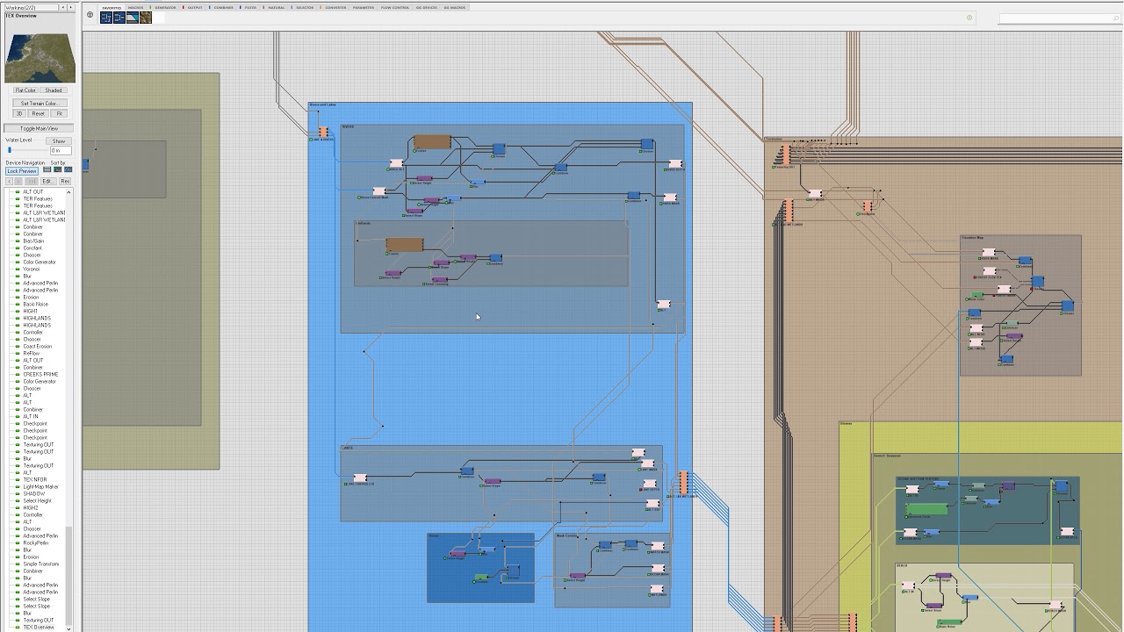Adjust the Water Level slider
1124x632 pixels.
tap(26, 150)
